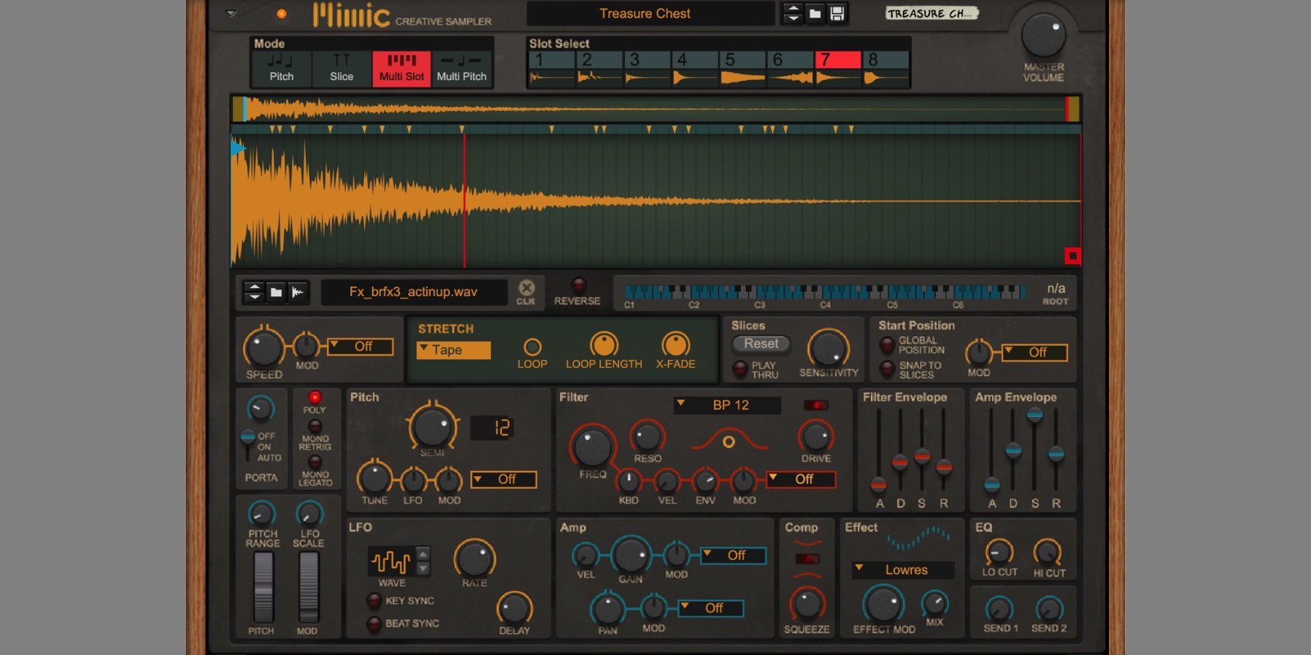Screen dimensions: 1311x655
Task: Enable LFO KEY SYNC
Action: (374, 600)
